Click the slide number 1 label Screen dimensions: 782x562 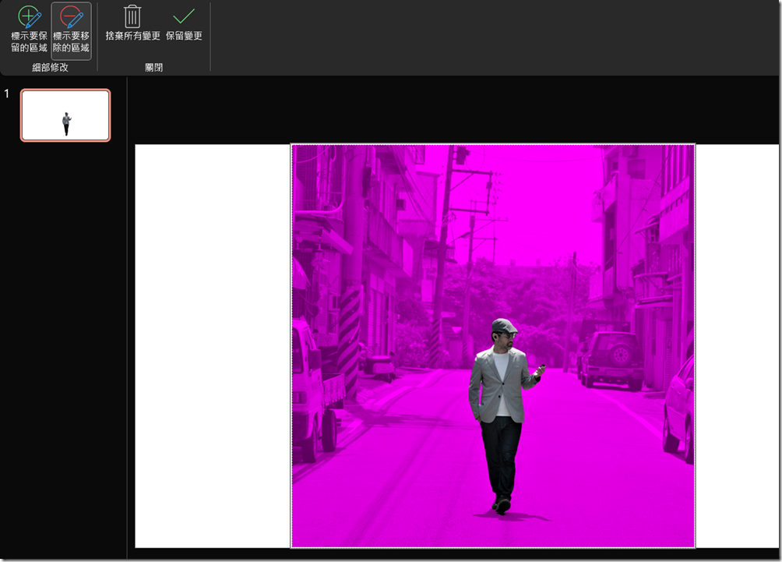pos(7,94)
